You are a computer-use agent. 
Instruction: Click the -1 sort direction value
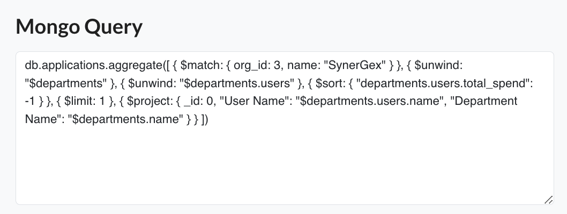29,101
